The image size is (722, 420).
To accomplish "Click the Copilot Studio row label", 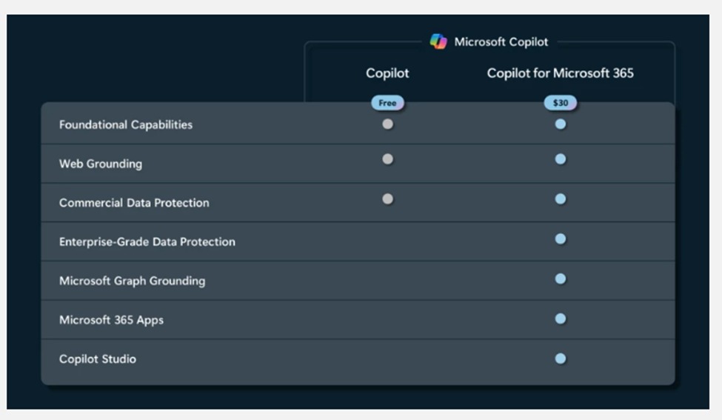I will [x=98, y=359].
